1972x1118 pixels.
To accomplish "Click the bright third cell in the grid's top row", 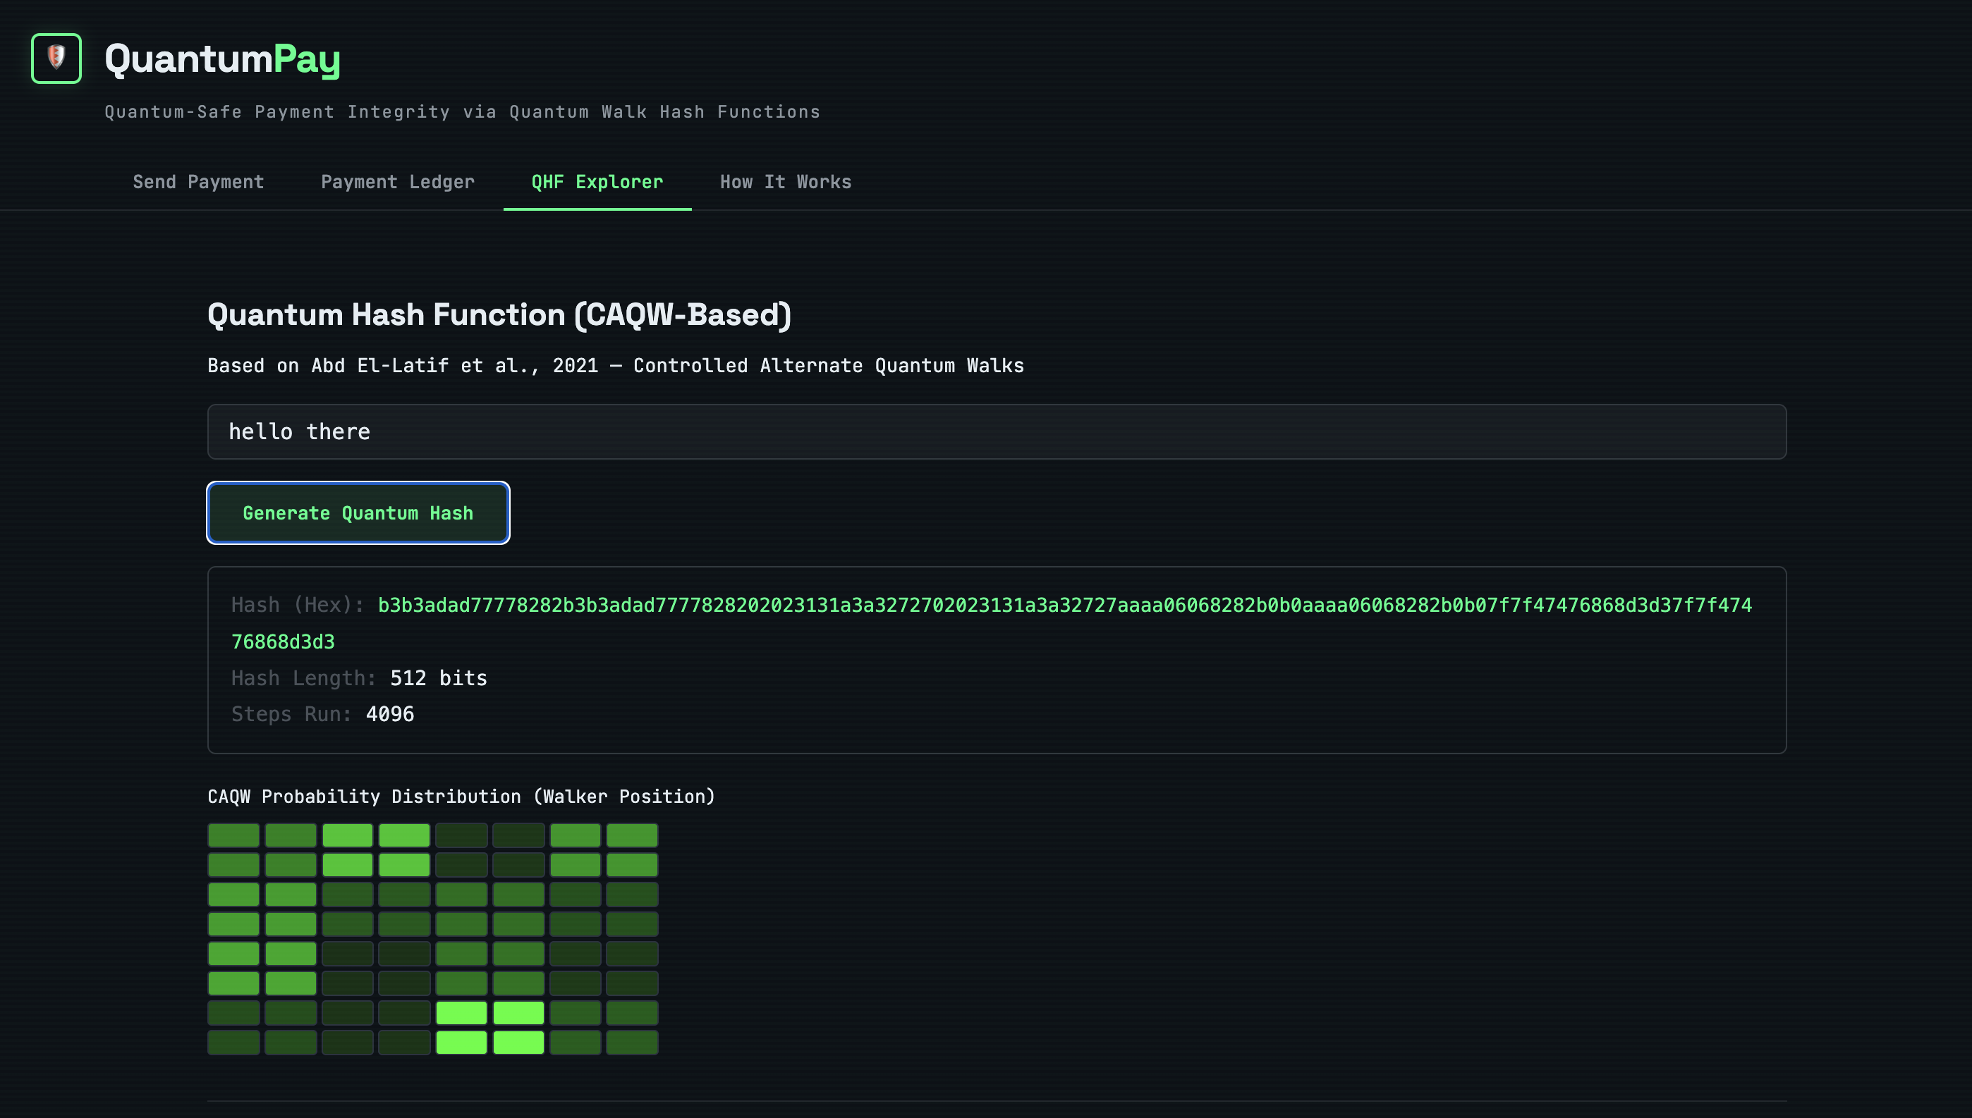I will 347,835.
